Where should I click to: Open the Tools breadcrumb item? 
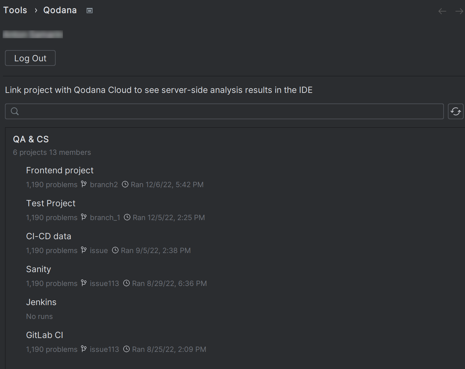(x=15, y=10)
